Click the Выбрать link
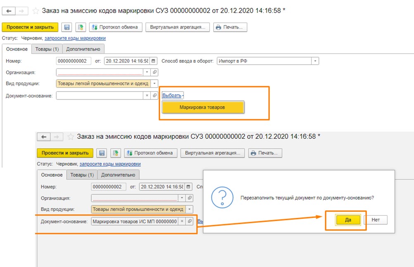414x267 pixels. (172, 95)
